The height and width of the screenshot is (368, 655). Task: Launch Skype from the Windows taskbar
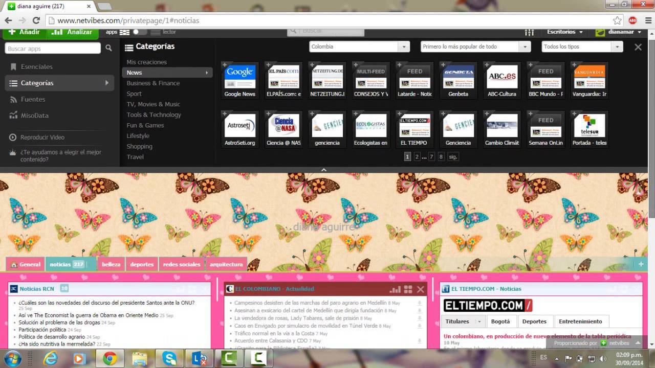pyautogui.click(x=169, y=358)
